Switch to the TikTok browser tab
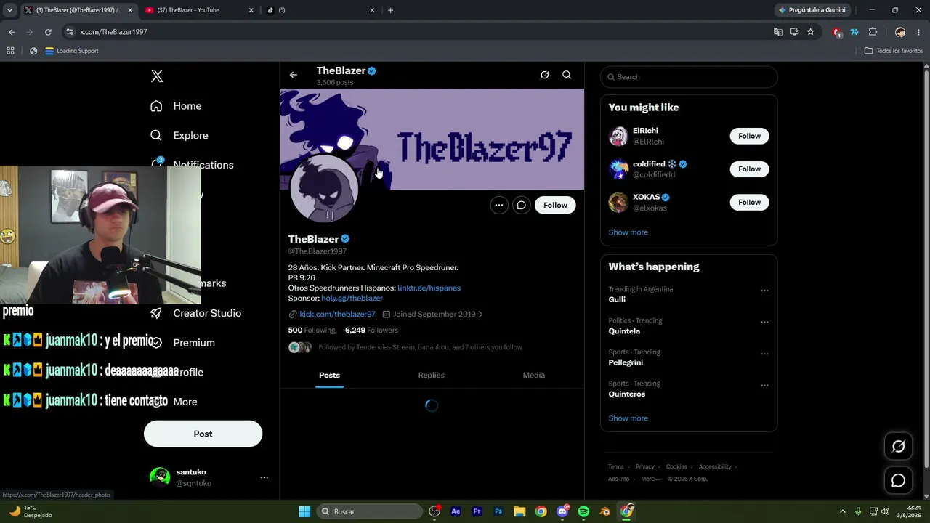Image resolution: width=930 pixels, height=523 pixels. 320,10
